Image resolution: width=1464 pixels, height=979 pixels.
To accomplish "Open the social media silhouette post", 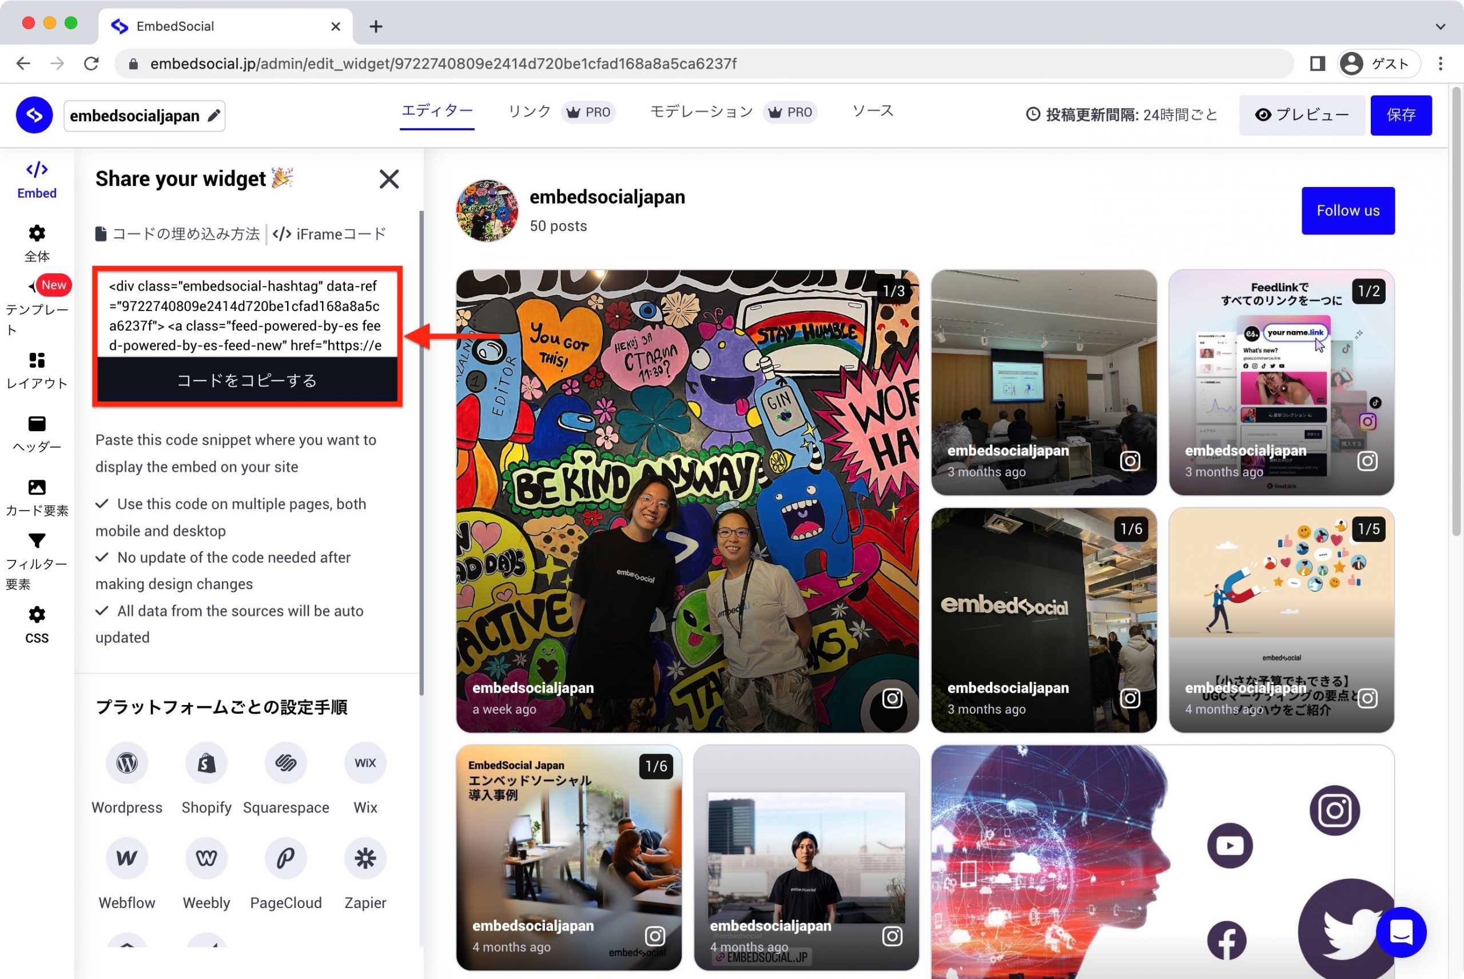I will [1163, 862].
